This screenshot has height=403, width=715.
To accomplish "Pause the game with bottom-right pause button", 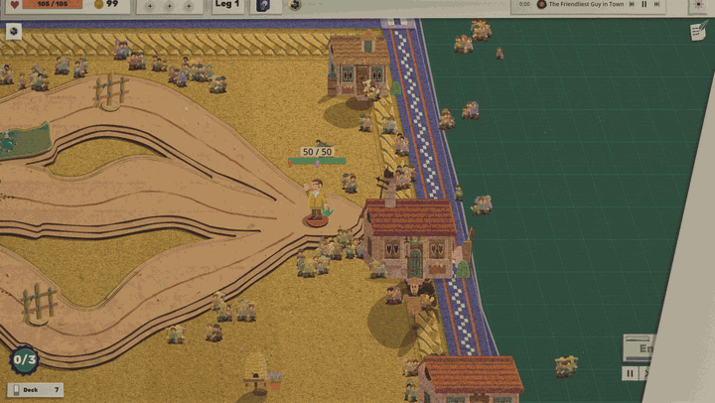I will [631, 374].
